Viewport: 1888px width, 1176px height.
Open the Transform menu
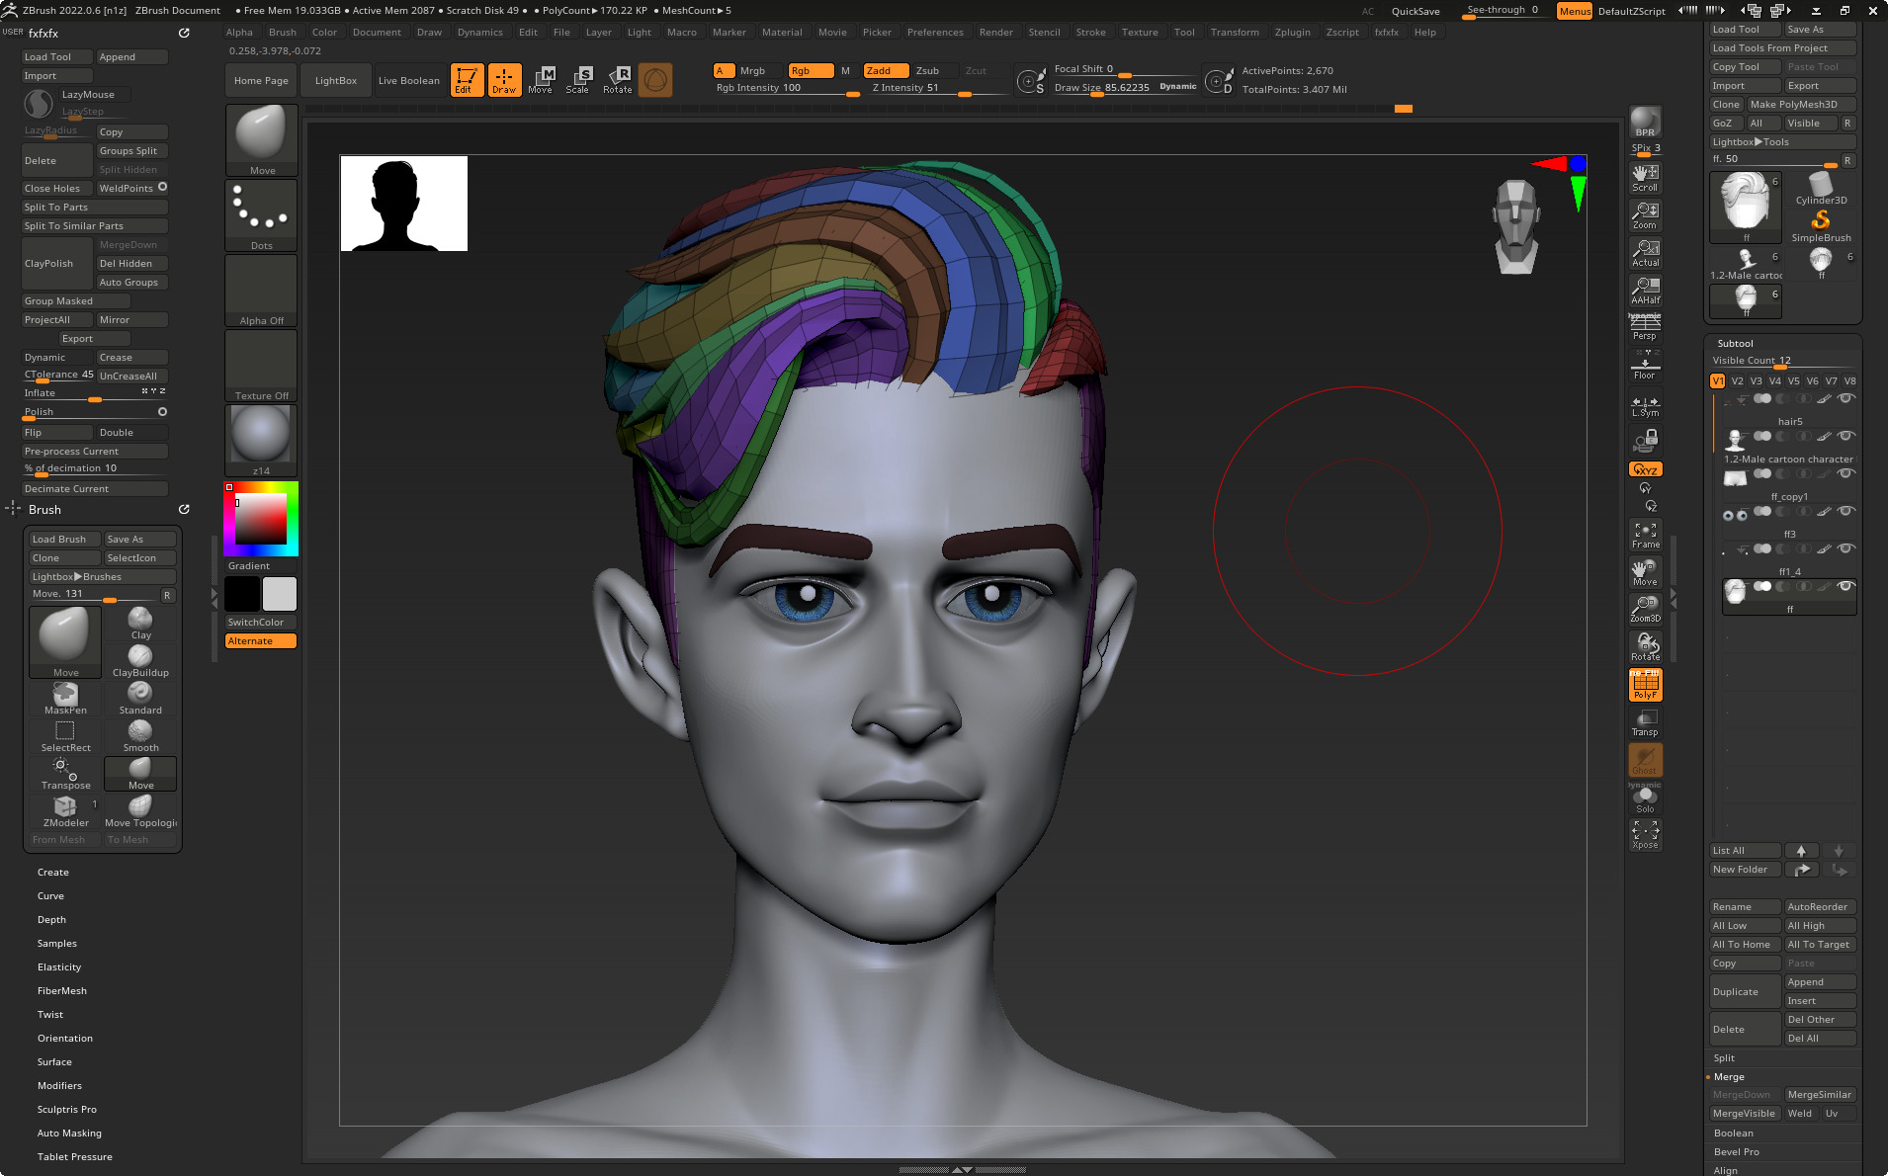coord(1235,33)
